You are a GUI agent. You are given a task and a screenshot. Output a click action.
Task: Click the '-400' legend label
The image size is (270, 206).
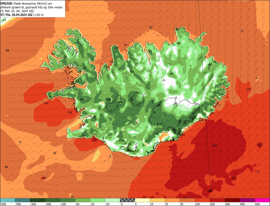[x=18, y=204]
